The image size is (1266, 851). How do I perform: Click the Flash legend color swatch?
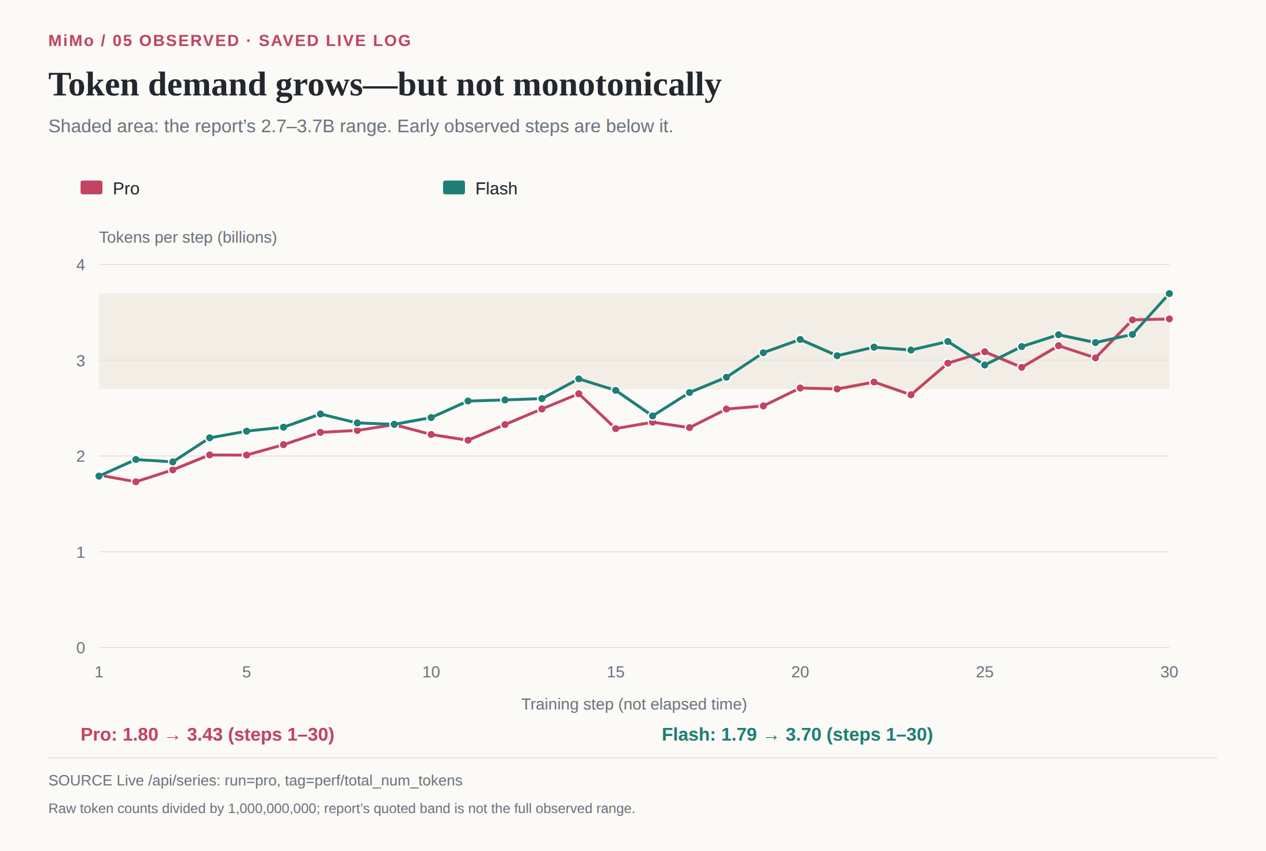pyautogui.click(x=454, y=187)
